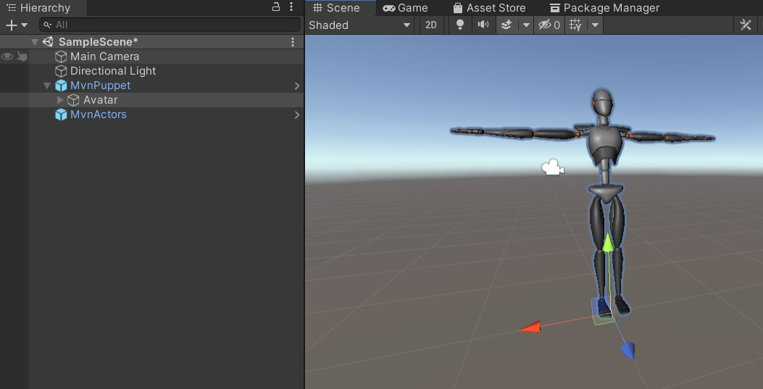Click the Directional Light cube icon

tap(61, 71)
